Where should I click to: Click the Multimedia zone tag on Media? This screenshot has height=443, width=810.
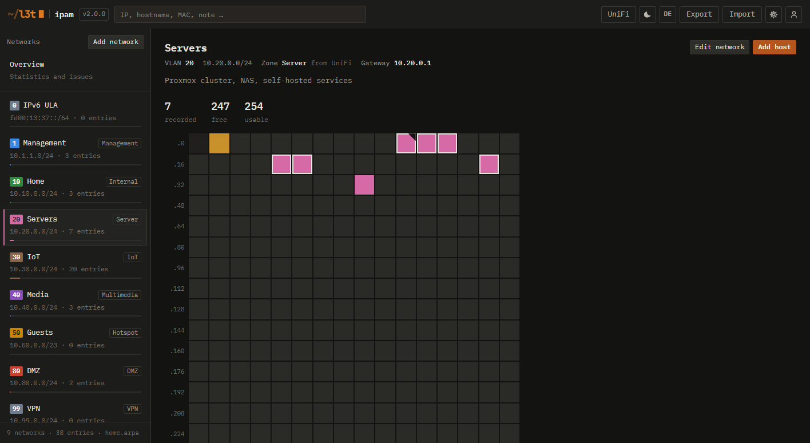[x=120, y=295]
